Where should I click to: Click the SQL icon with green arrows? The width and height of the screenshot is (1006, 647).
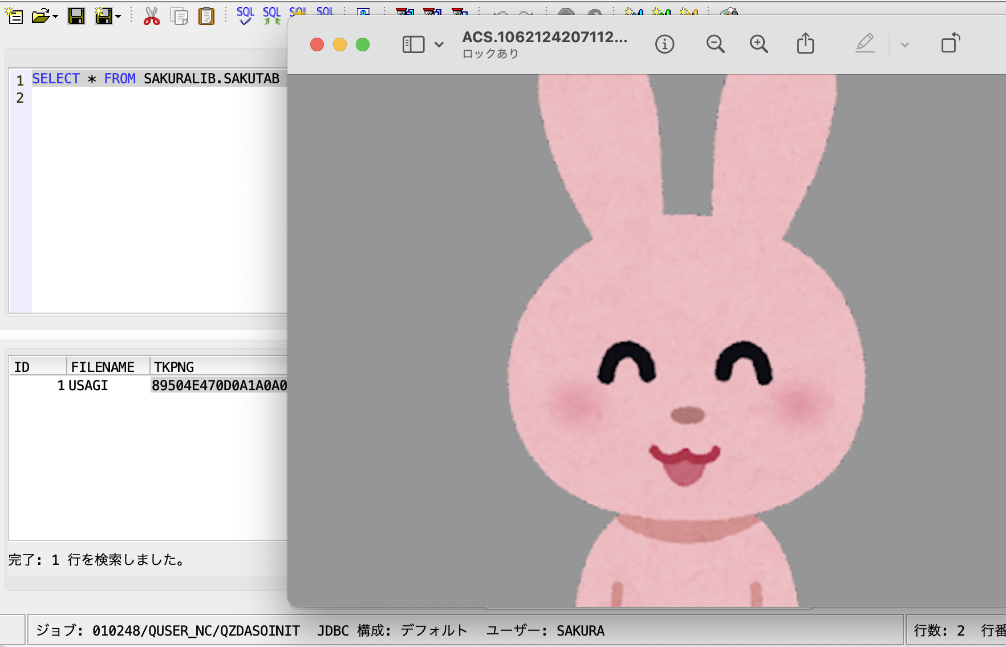tap(271, 15)
